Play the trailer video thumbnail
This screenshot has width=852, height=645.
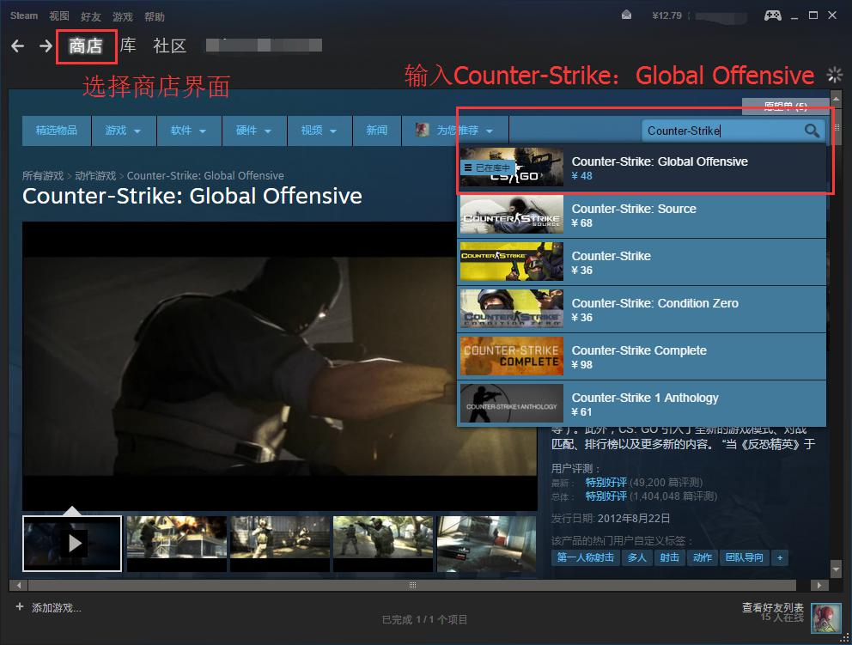(x=72, y=544)
